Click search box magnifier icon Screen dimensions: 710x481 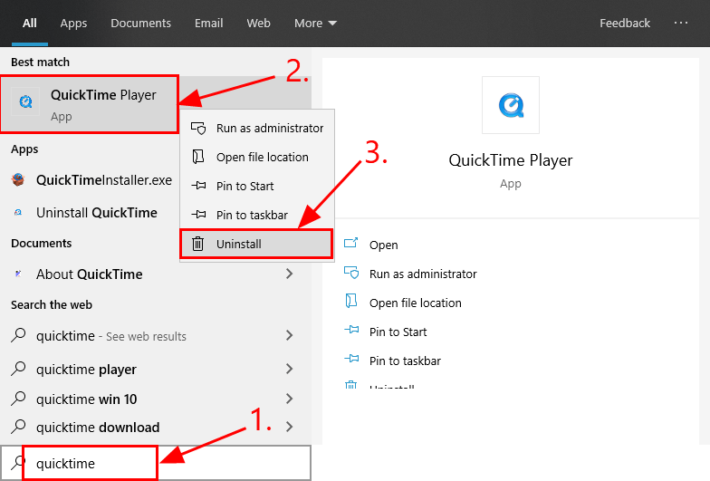(x=18, y=463)
